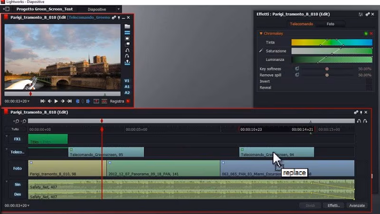380x214 pixels.
Task: Open the folder icon in viewer side strip
Action: click(127, 26)
